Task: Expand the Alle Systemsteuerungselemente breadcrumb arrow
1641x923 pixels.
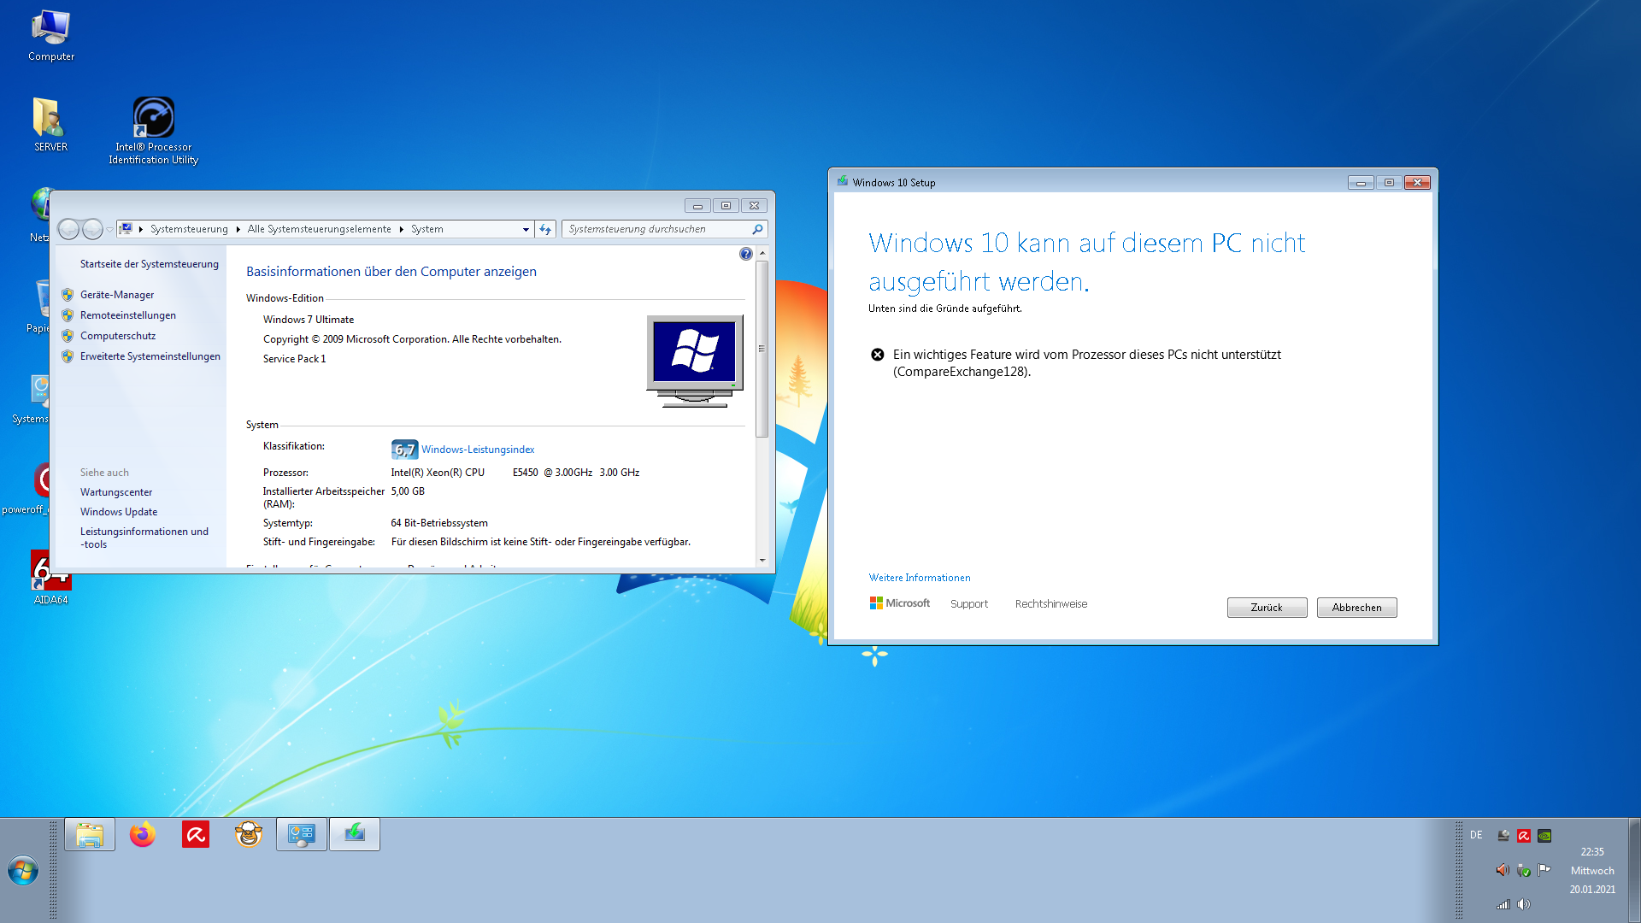Action: coord(401,229)
